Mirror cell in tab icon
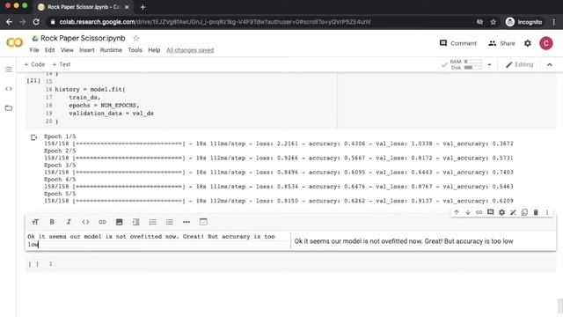The height and width of the screenshot is (317, 563). coord(524,212)
